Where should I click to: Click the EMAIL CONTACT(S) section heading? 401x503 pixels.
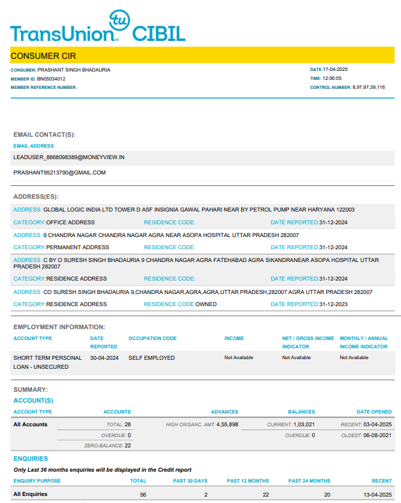44,135
